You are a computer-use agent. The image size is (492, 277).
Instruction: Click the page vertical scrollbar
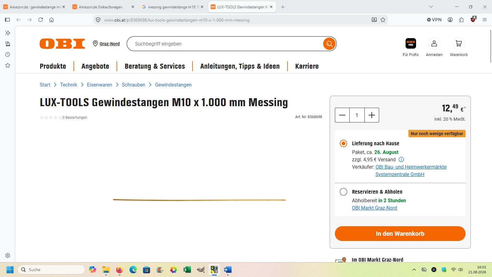click(x=490, y=46)
